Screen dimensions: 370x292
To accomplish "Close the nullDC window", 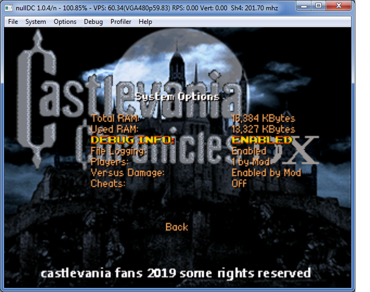I will coord(339,5).
